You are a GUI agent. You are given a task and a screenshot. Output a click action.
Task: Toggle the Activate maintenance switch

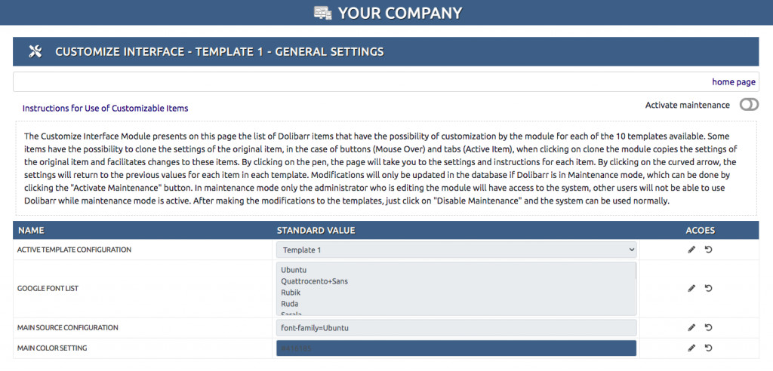coord(749,105)
